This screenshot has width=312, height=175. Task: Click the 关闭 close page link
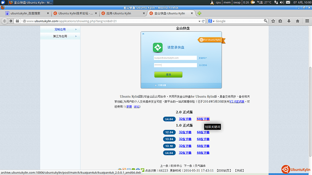click(x=239, y=170)
